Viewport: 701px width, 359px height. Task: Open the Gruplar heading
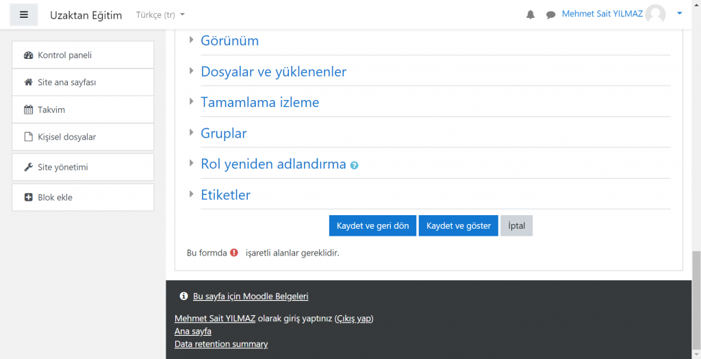[x=224, y=134]
